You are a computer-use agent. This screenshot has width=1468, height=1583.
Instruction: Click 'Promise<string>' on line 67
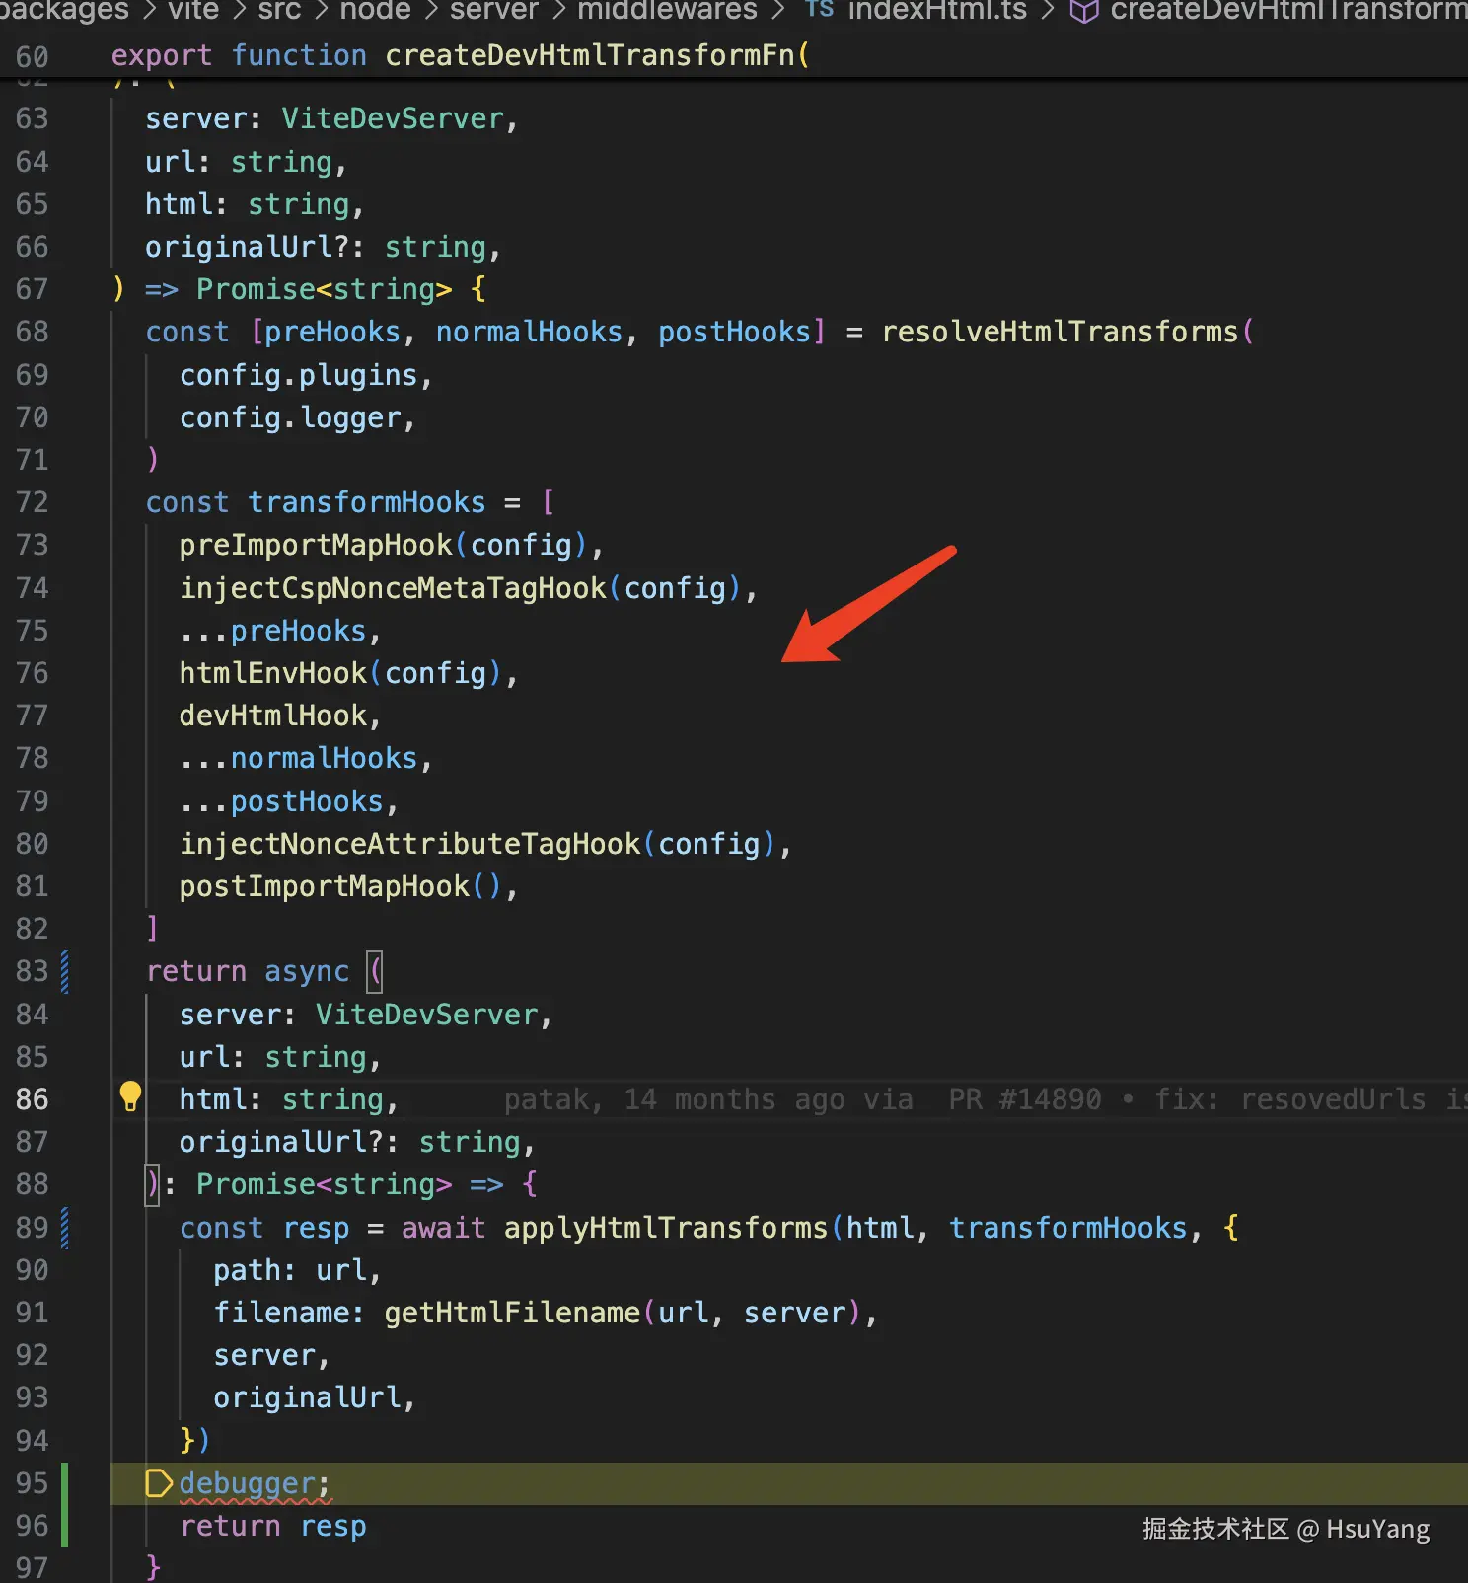point(325,289)
